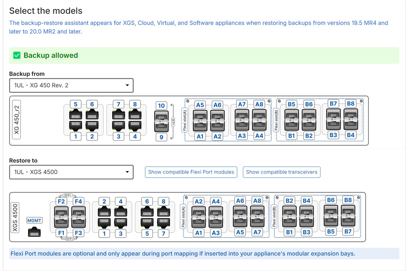Screen dimensions: 406x271
Task: Select the F4 port label on XGS 4500
Action: point(78,201)
